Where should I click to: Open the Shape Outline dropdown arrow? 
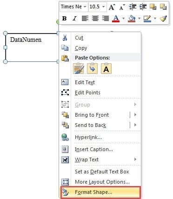coord(155,19)
